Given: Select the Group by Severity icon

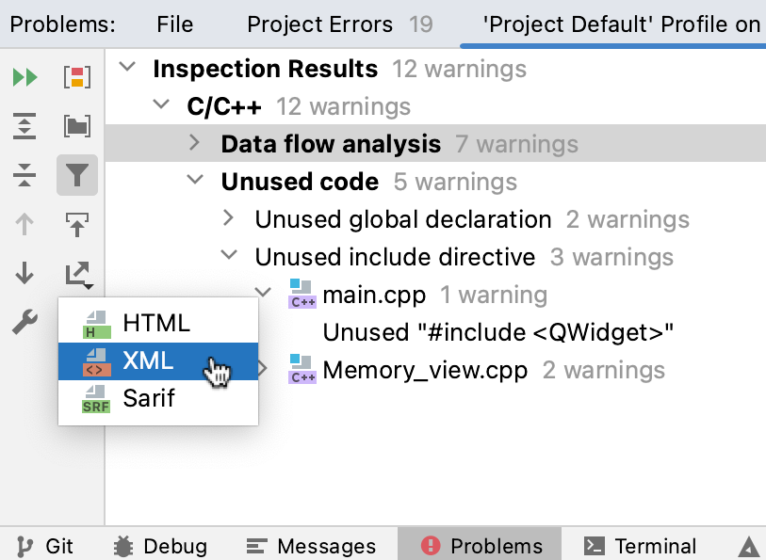Looking at the screenshot, I should pos(77,77).
